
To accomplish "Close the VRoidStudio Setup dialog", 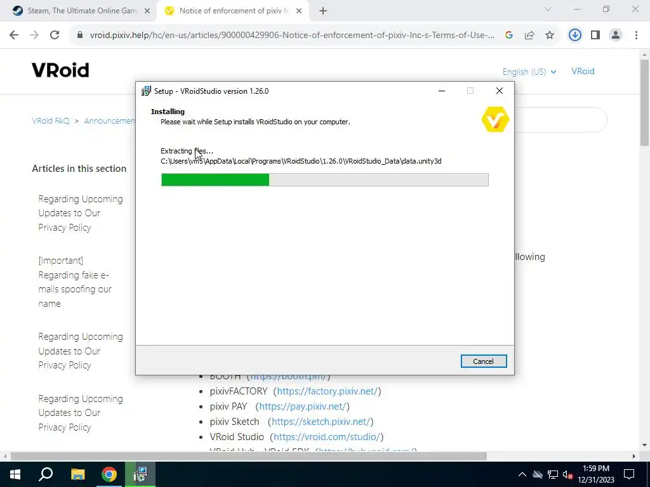I will tap(500, 91).
